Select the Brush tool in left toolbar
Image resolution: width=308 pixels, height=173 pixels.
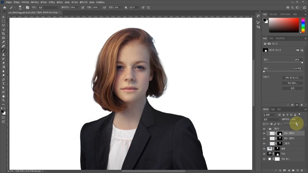pos(3,51)
